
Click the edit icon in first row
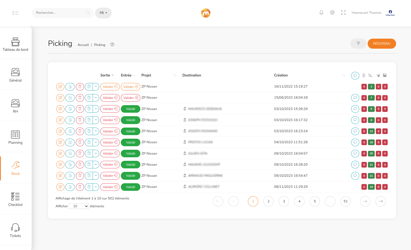tap(60, 87)
